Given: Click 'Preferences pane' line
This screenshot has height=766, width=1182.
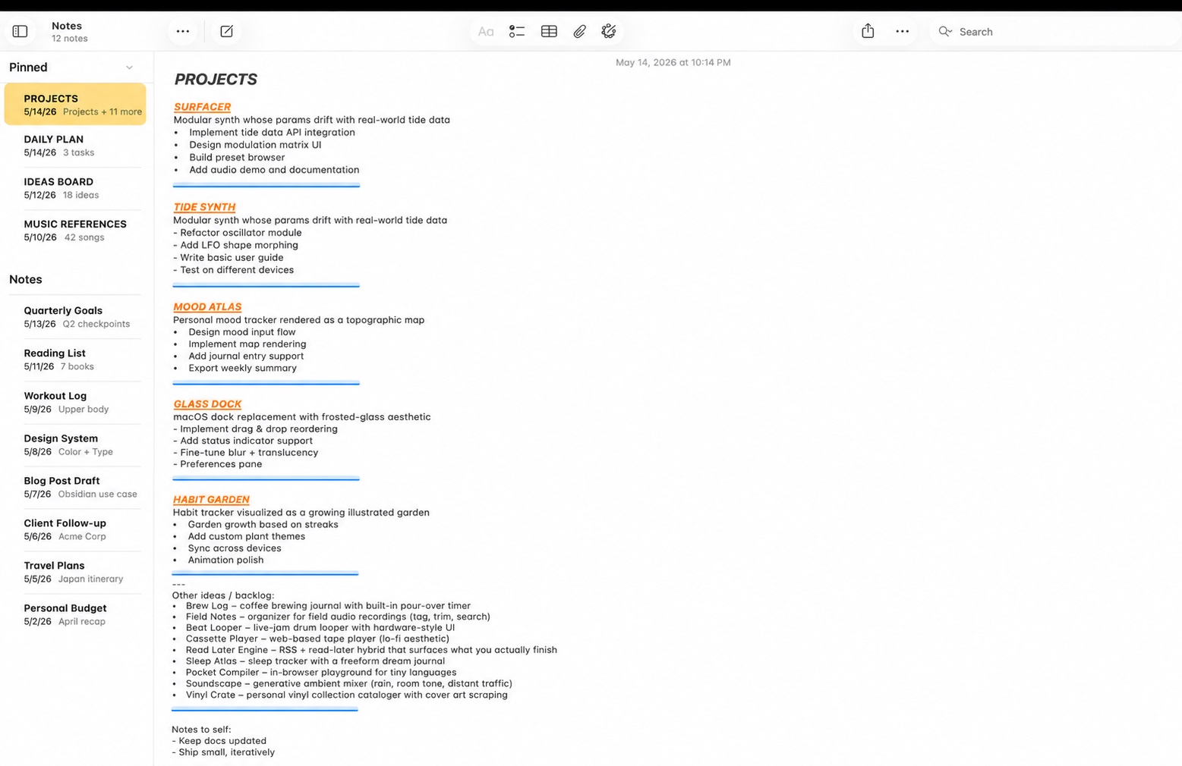Looking at the screenshot, I should [x=217, y=464].
